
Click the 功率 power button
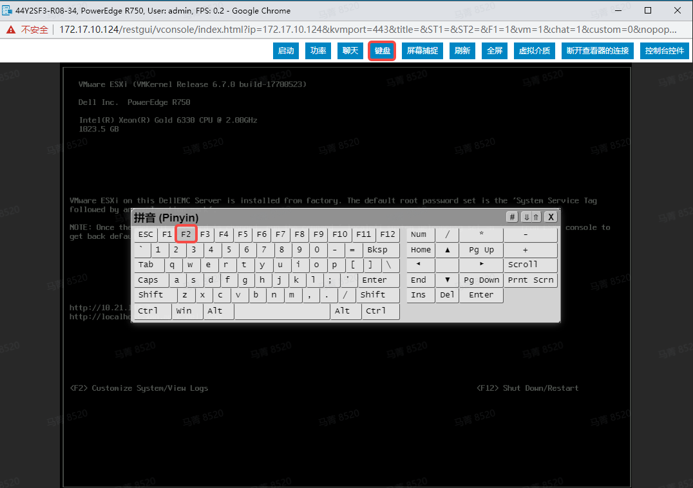pyautogui.click(x=318, y=50)
